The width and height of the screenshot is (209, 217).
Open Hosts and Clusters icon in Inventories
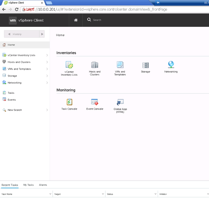pos(95,65)
